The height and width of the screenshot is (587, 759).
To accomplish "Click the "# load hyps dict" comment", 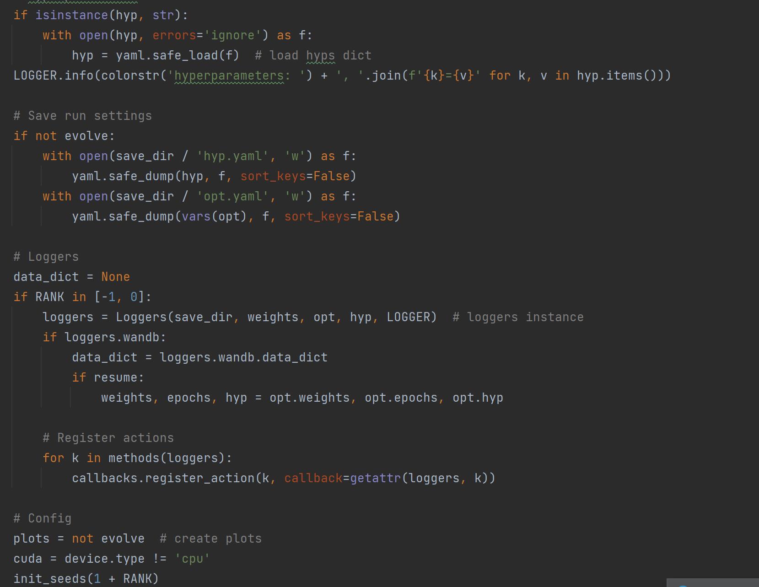I will (313, 55).
